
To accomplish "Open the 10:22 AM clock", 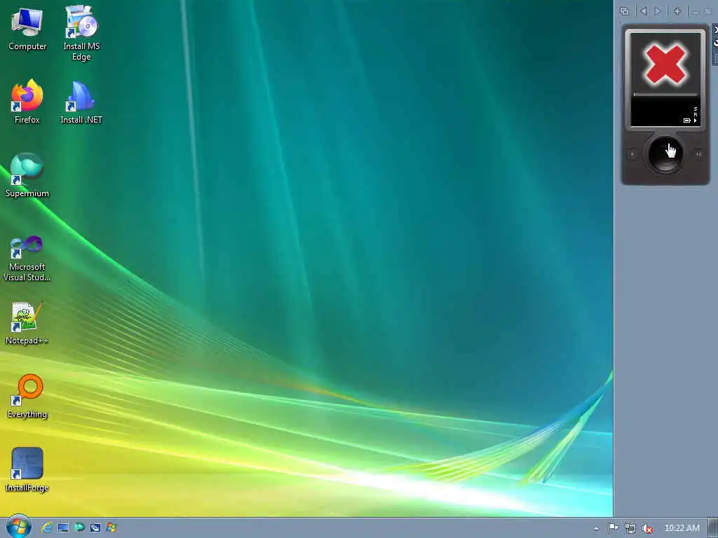I will point(682,528).
